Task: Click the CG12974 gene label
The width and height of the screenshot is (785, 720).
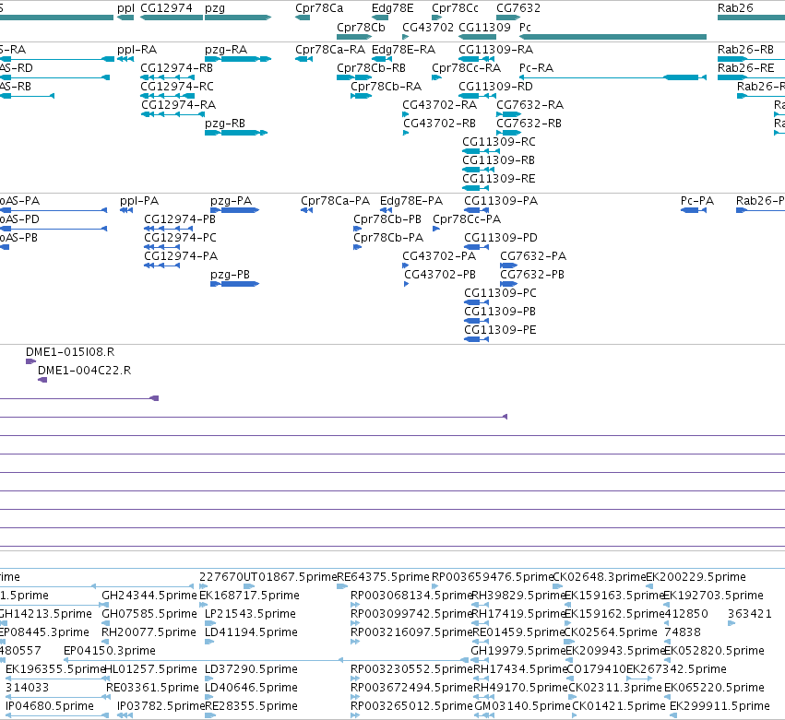Action: pos(166,8)
